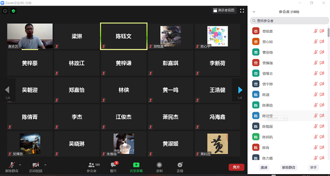Turn on camera with 启动视频
330x176 pixels.
click(35, 168)
